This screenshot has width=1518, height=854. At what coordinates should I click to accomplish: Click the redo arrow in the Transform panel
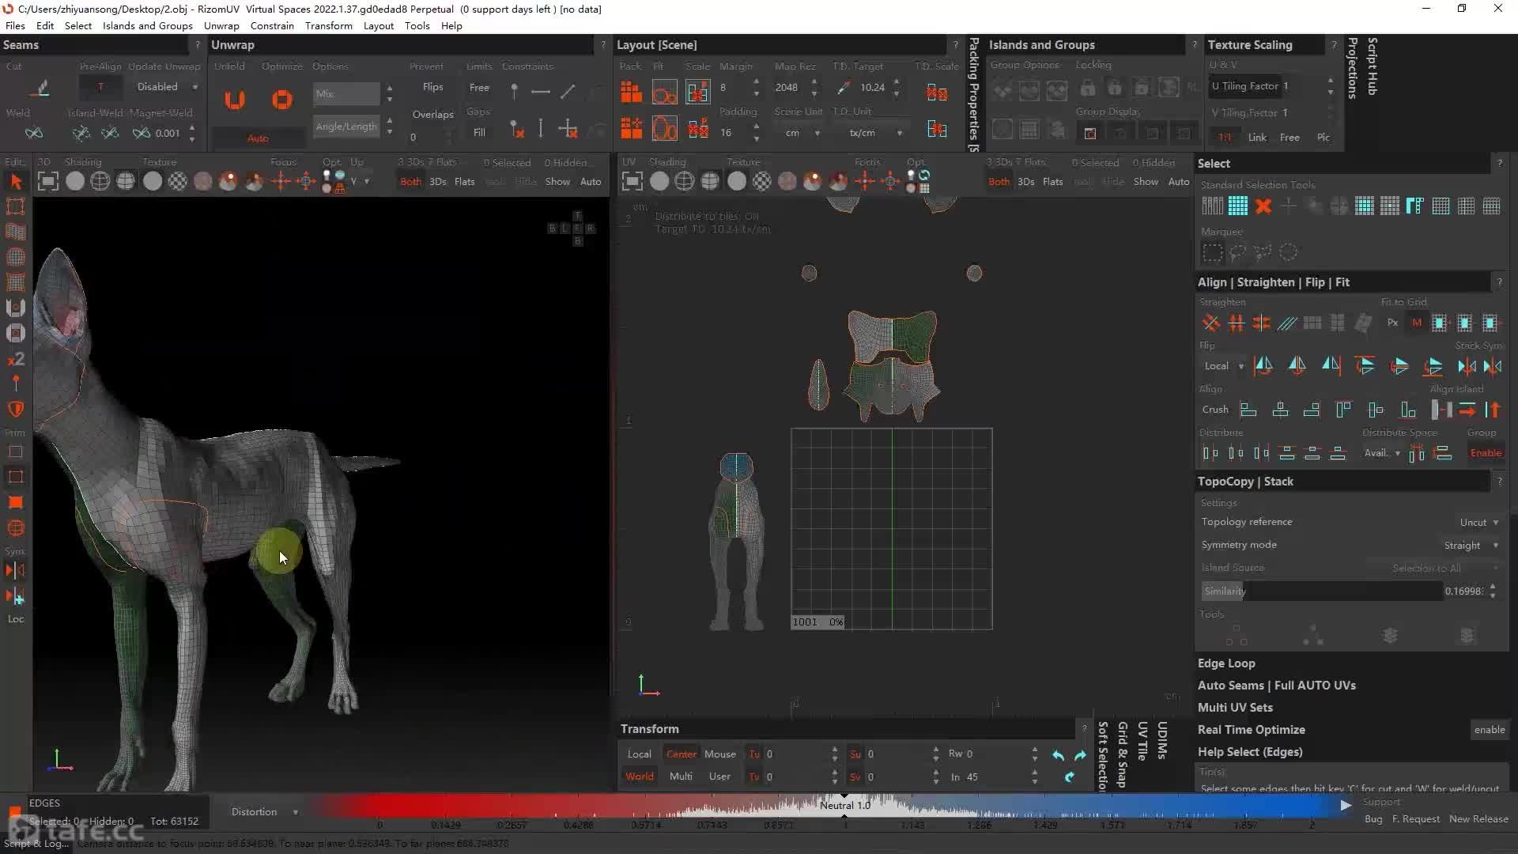(x=1080, y=755)
